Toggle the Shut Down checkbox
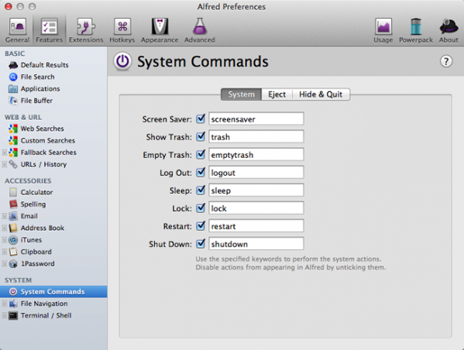The height and width of the screenshot is (350, 464). (201, 244)
